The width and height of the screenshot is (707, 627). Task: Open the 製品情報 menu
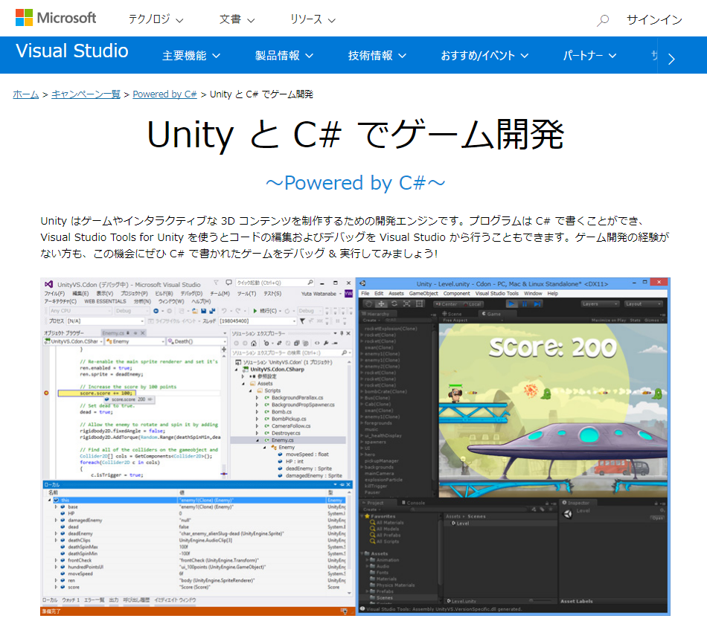tap(284, 56)
